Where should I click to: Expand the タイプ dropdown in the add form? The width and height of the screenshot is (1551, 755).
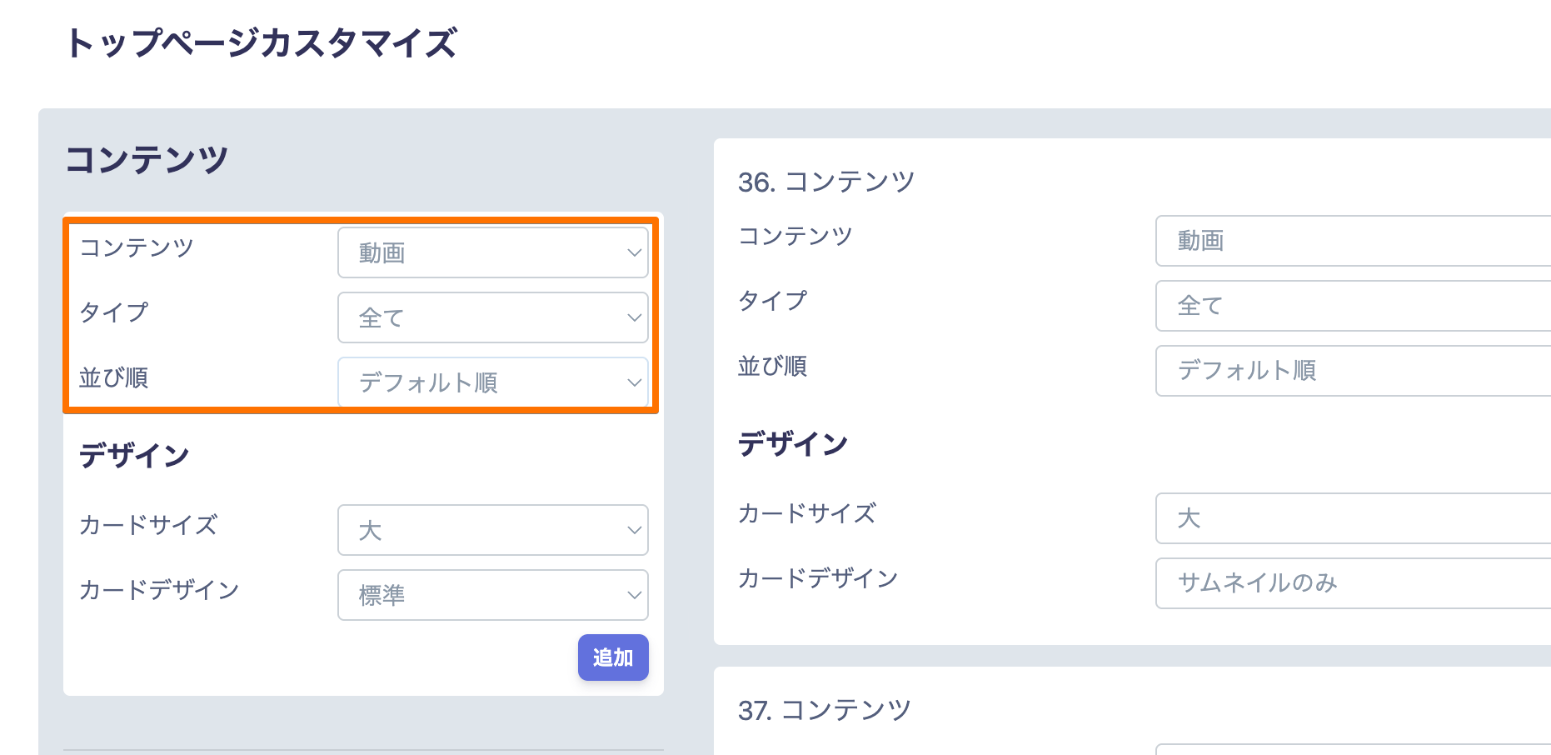pyautogui.click(x=492, y=317)
